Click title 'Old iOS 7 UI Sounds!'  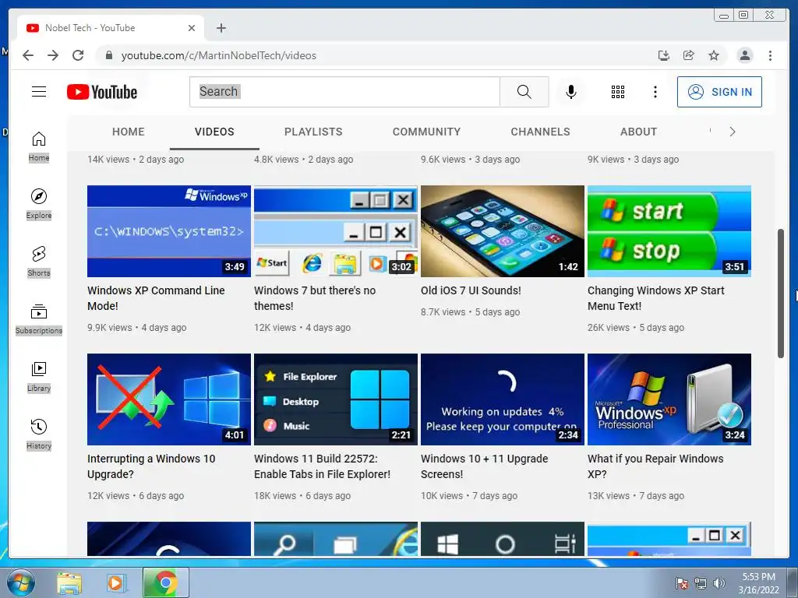471,290
